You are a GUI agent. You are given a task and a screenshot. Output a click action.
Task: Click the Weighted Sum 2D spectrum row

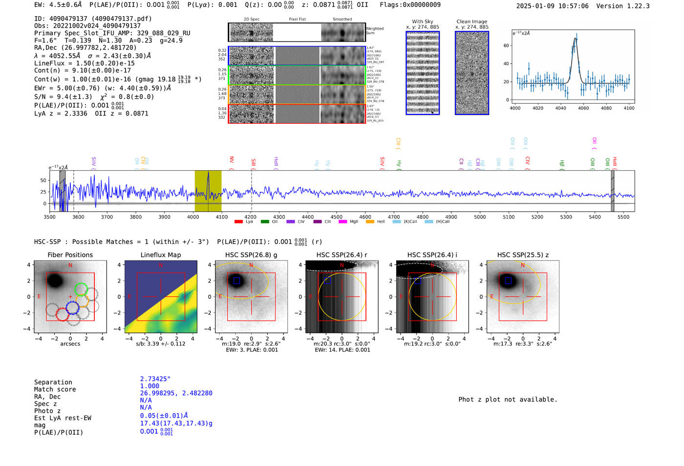[297, 32]
